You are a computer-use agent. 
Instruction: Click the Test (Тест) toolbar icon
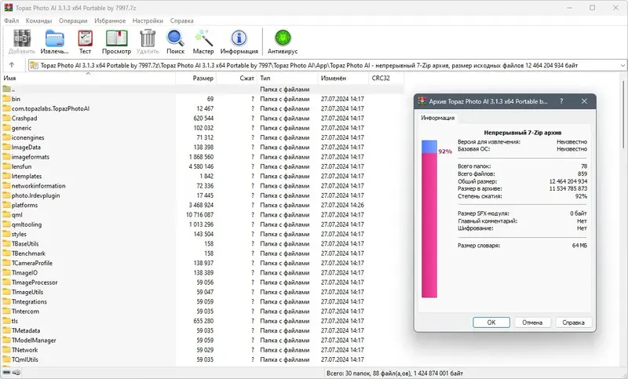click(85, 38)
